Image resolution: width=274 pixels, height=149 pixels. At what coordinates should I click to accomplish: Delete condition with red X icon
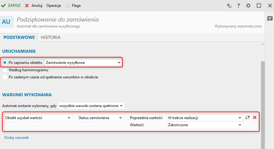pos(255,117)
